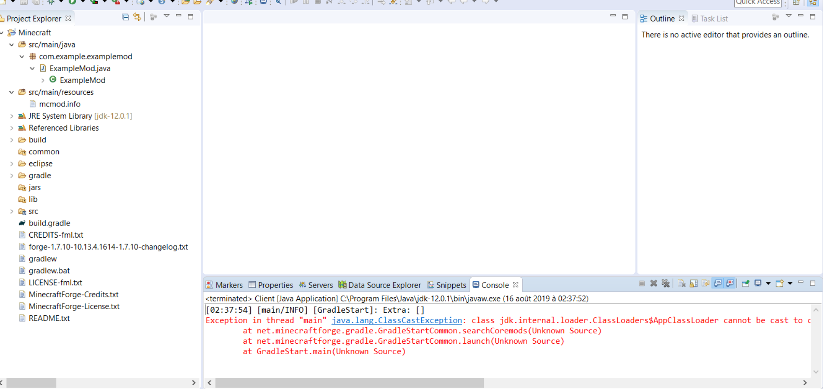This screenshot has width=823, height=389.
Task: Click the Console horizontal scrollbar thumb
Action: click(349, 383)
